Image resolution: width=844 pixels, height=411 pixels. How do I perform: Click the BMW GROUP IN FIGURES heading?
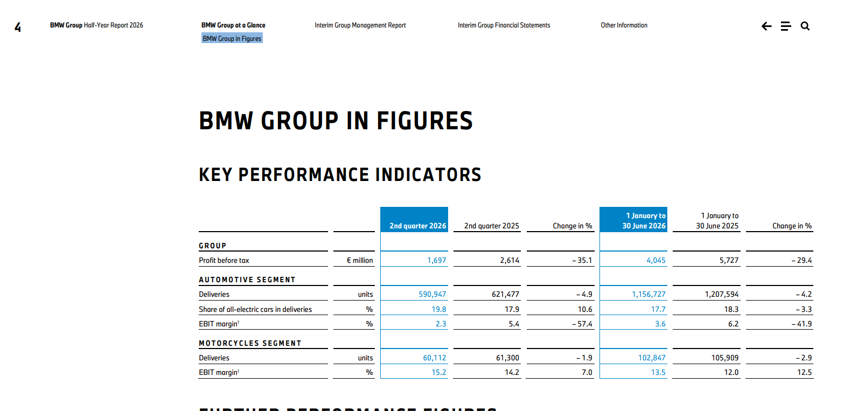336,121
